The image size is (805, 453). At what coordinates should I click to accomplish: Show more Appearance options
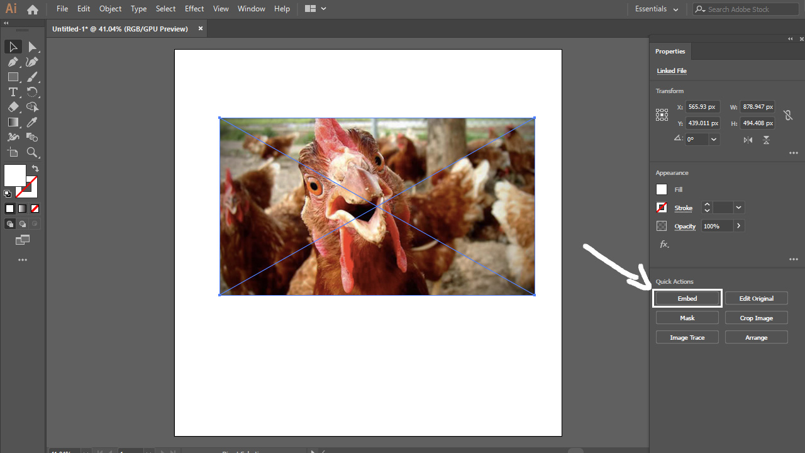793,259
